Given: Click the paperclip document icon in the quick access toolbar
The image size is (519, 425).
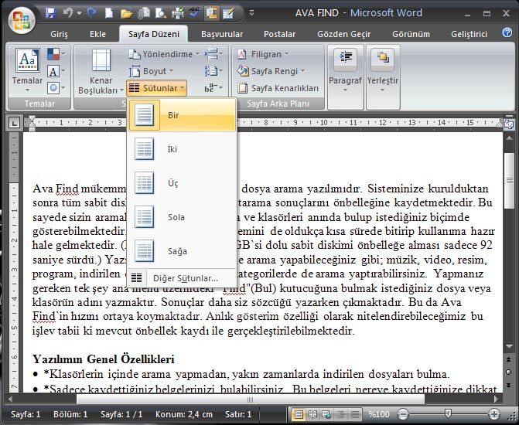Looking at the screenshot, I should coord(144,13).
